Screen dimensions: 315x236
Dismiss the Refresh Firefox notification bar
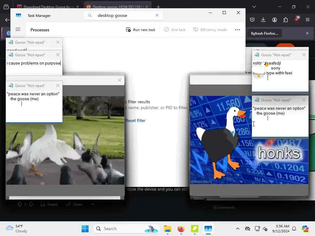coord(307,33)
